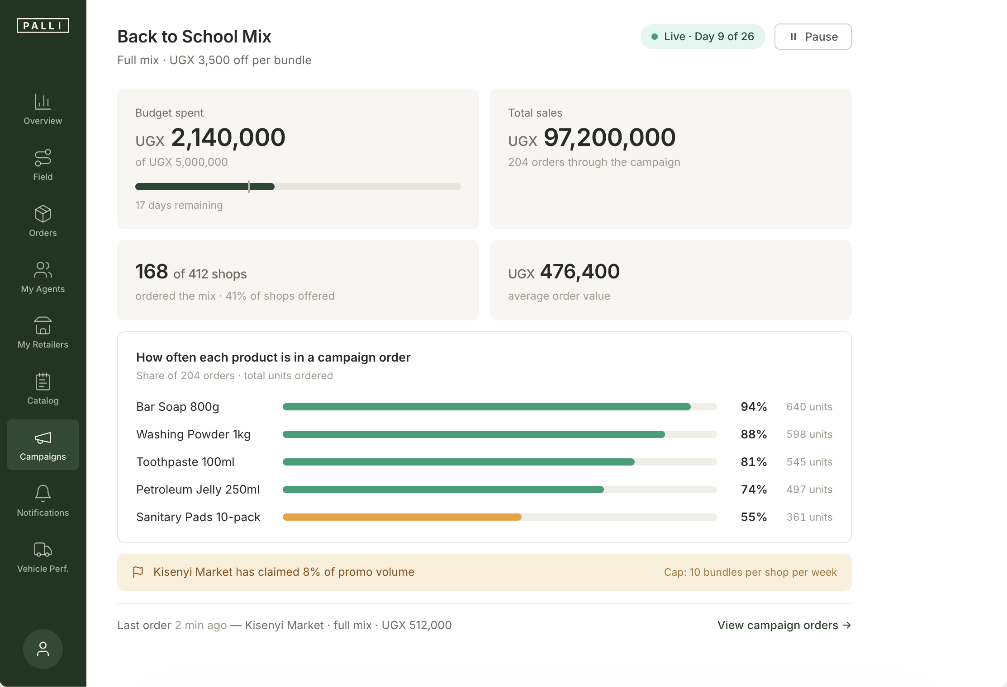Click the 204 orders through the campaign text
Screen dimensions: 1007x687
(594, 162)
